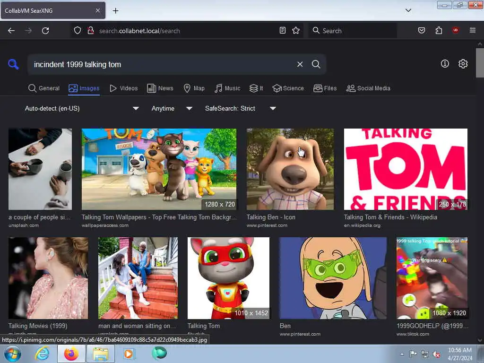The image size is (484, 363).
Task: Close the CollabVM SearXNG tab
Action: click(x=97, y=10)
